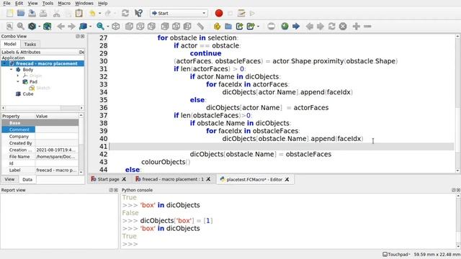
Task: Close the Start page tab
Action: coord(124,179)
